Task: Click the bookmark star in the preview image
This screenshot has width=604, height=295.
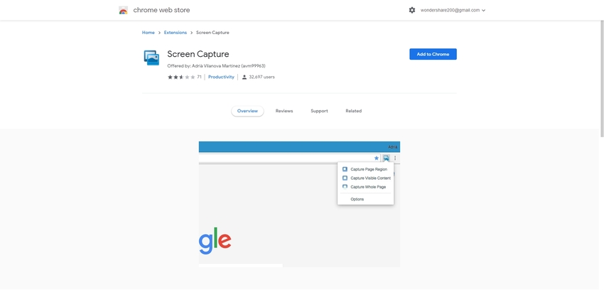Action: tap(377, 158)
